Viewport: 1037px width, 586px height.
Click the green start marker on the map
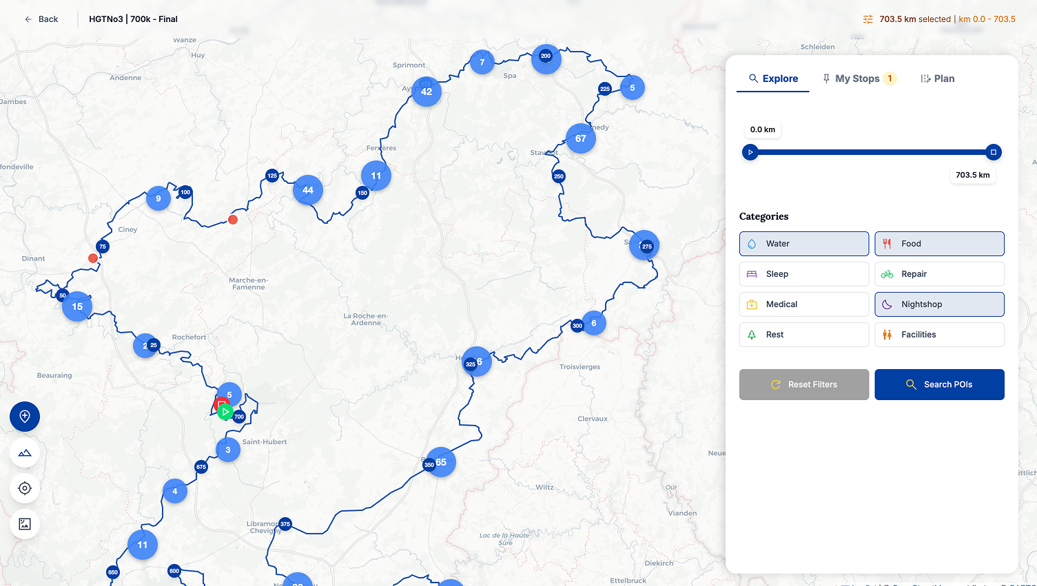coord(225,412)
